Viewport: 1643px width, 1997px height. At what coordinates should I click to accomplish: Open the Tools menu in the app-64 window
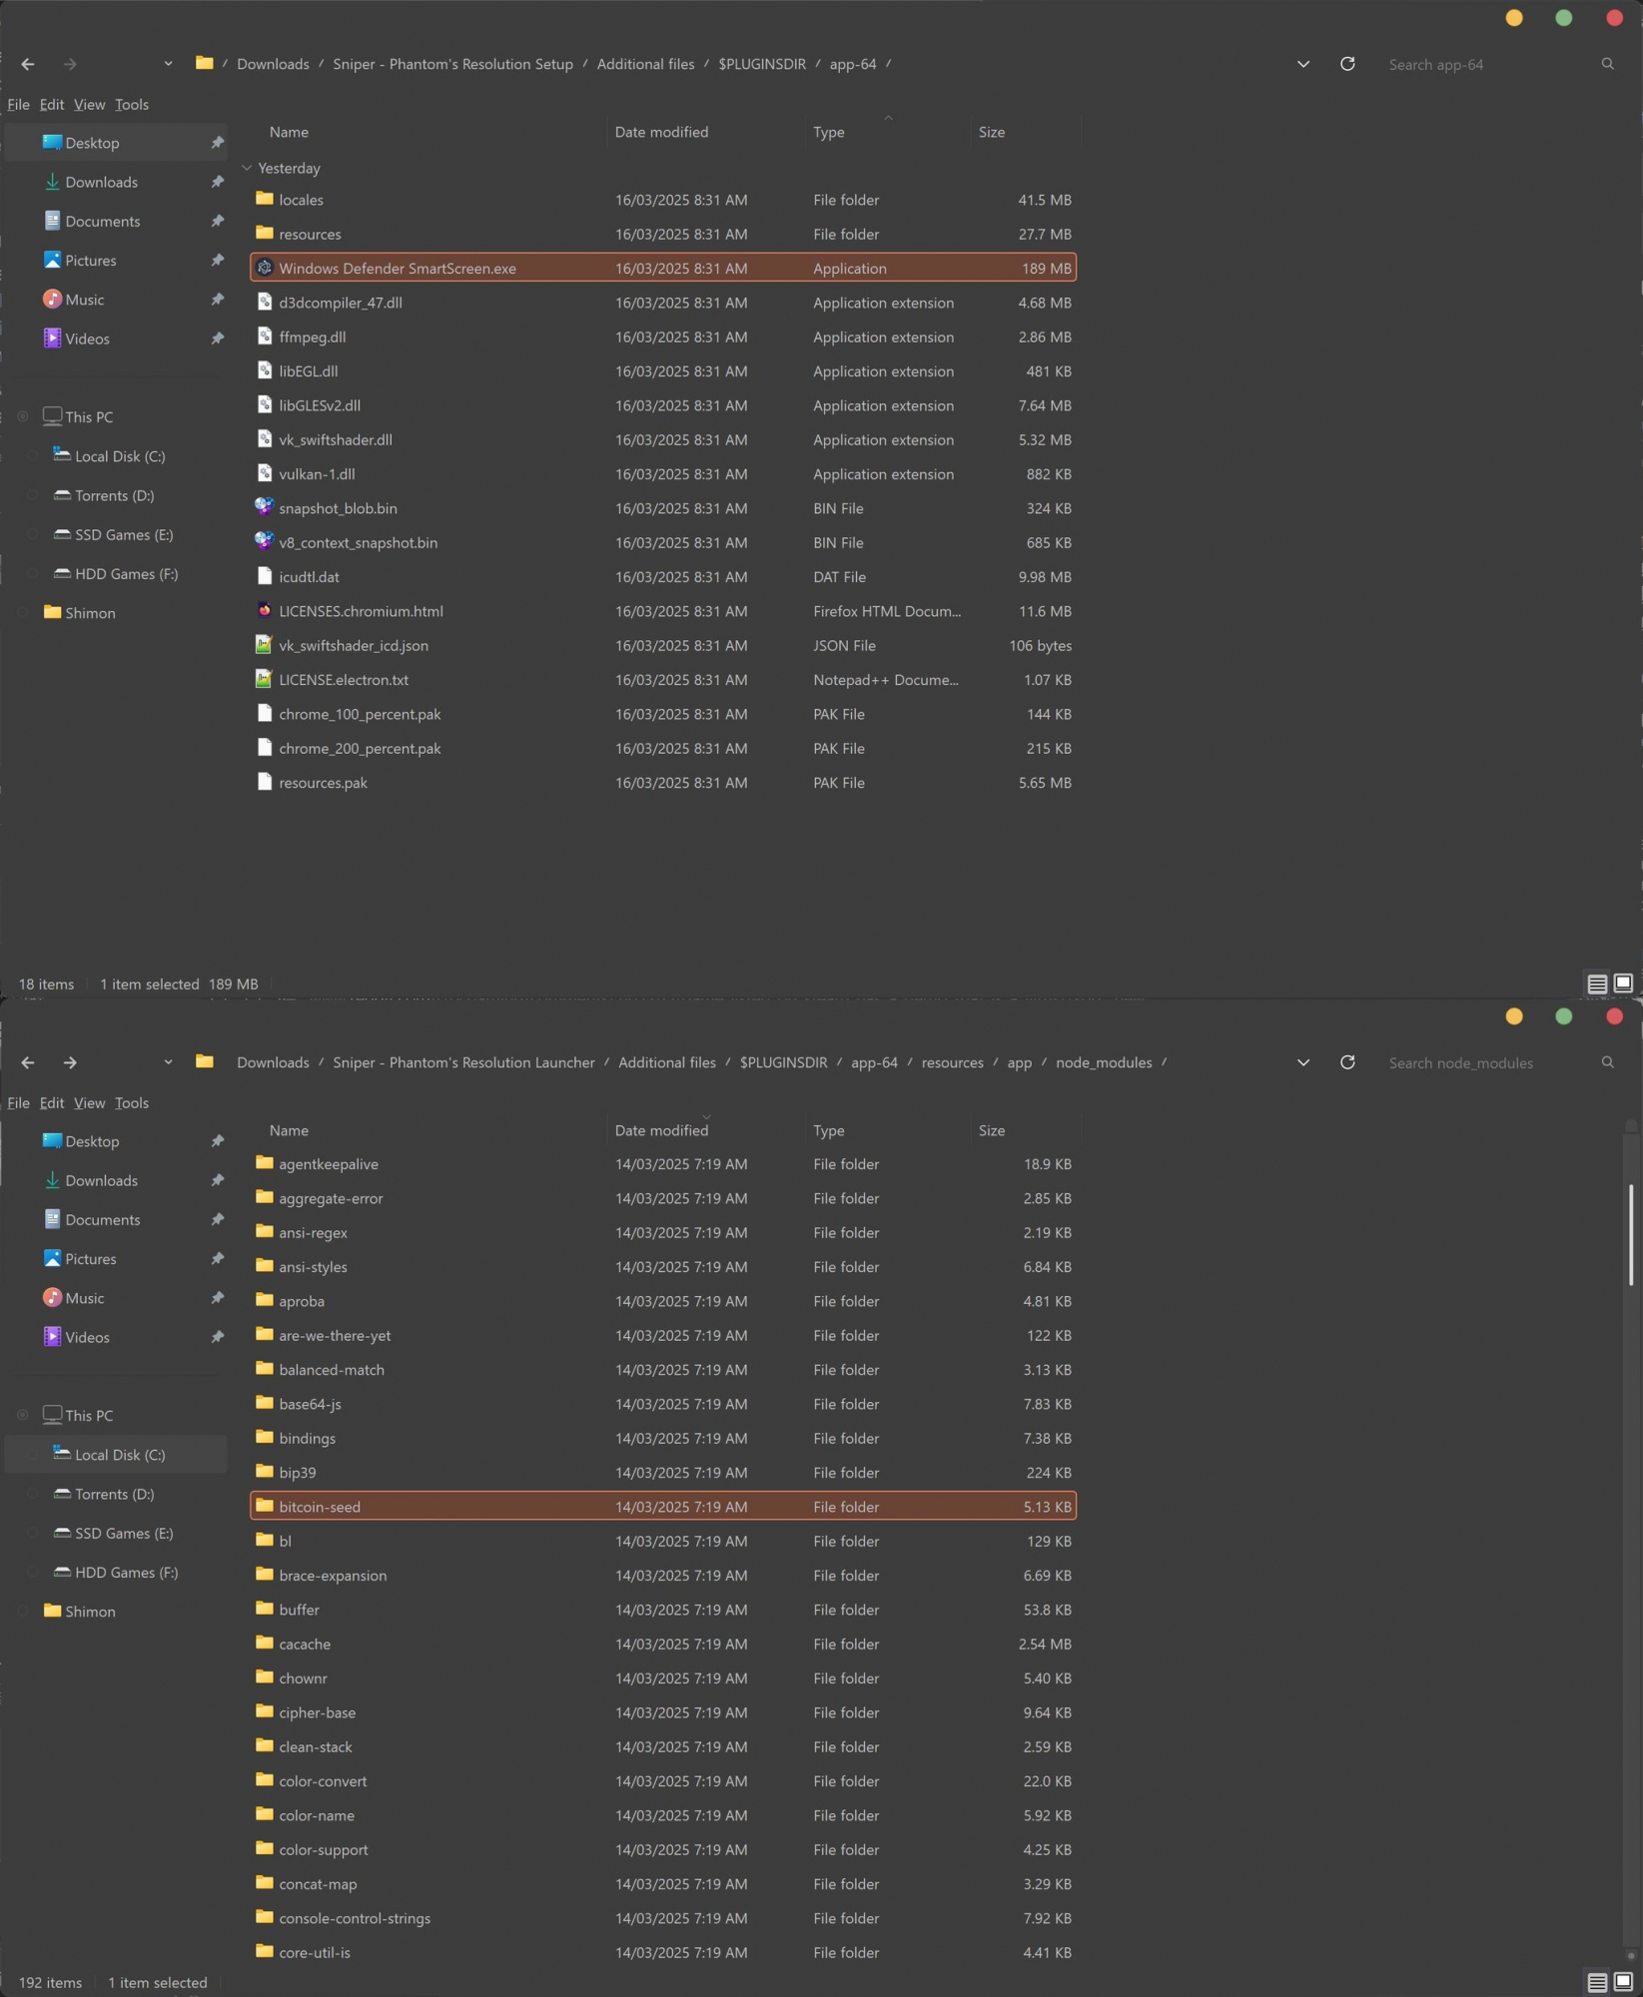[x=131, y=104]
